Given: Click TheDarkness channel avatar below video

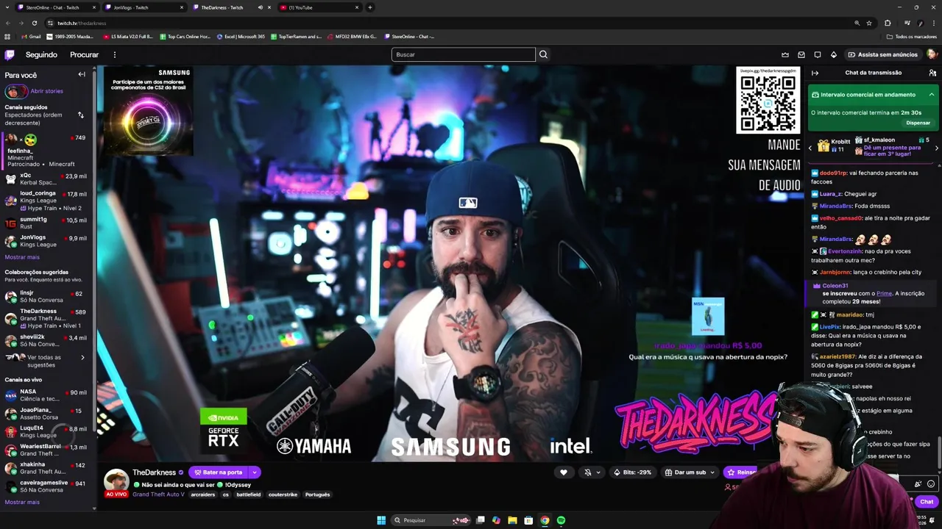Looking at the screenshot, I should (116, 480).
